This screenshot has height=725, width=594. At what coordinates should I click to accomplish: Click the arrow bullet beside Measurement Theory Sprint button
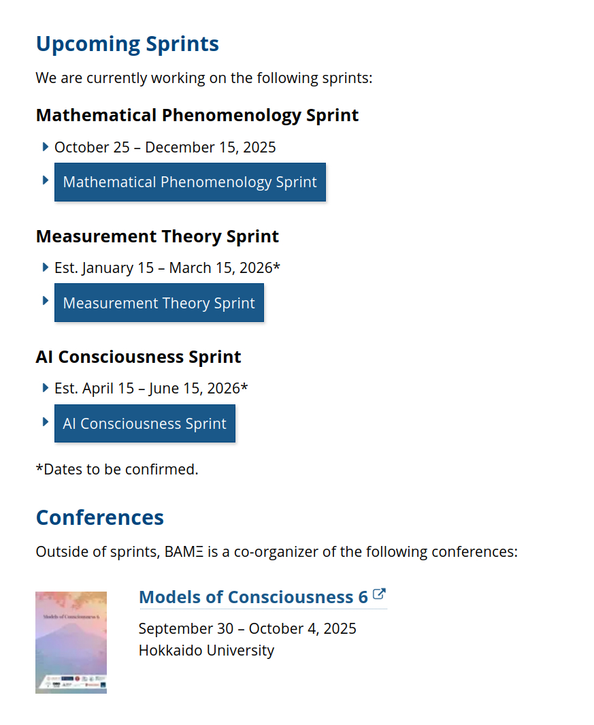(45, 301)
